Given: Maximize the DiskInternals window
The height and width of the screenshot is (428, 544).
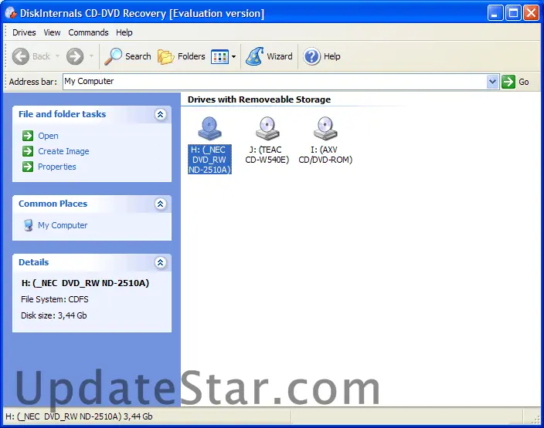Looking at the screenshot, I should (513, 13).
